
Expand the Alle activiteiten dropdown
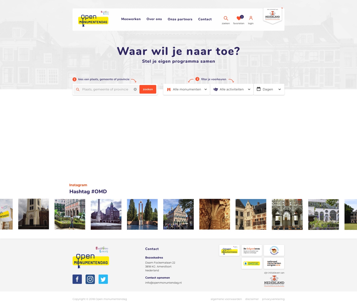(x=232, y=89)
